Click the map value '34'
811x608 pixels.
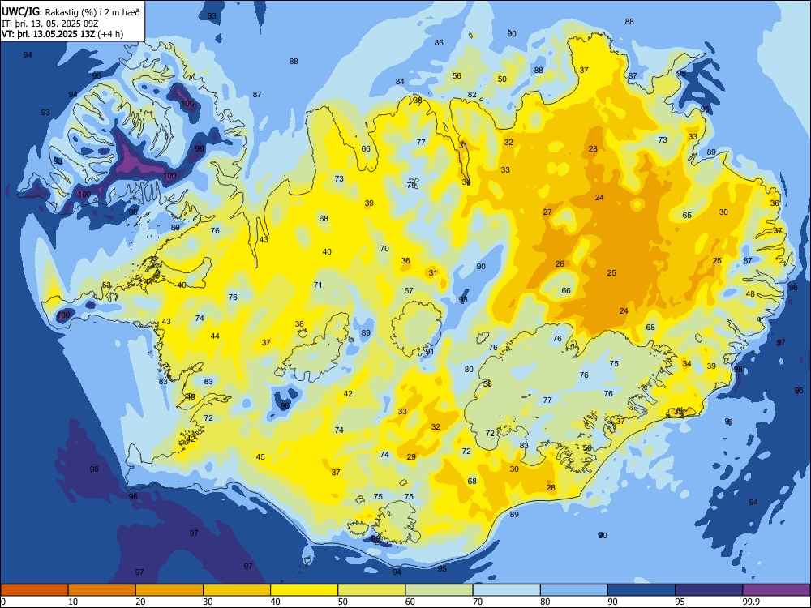[687, 363]
